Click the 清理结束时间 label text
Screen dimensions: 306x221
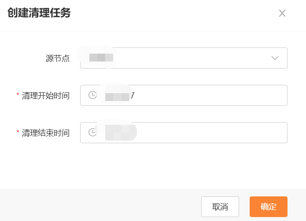(46, 133)
